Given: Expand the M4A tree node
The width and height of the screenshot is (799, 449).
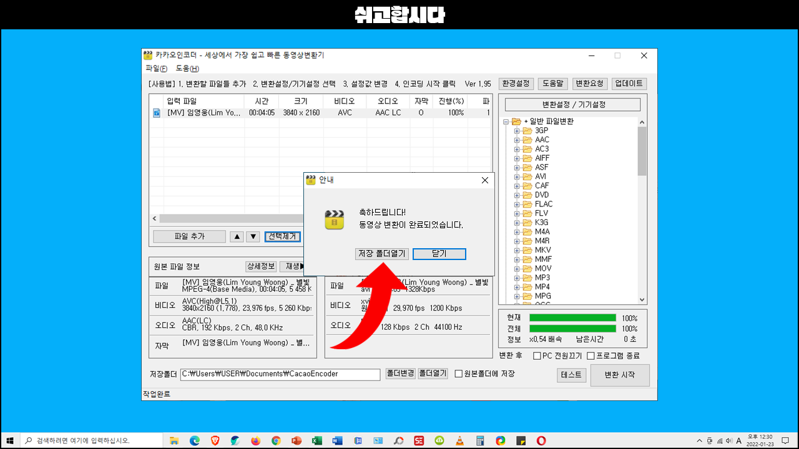Looking at the screenshot, I should tap(517, 232).
